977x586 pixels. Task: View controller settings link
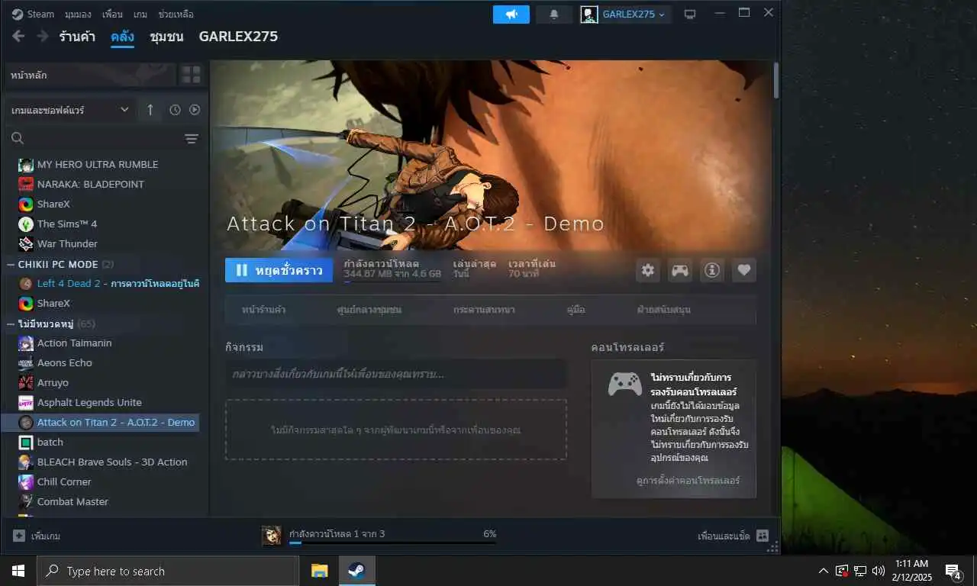click(x=688, y=481)
